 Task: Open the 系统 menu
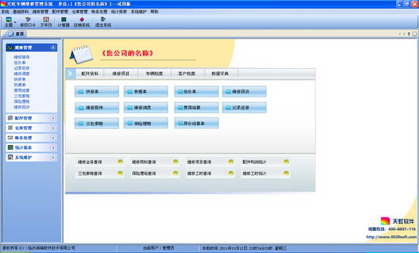[x=5, y=12]
